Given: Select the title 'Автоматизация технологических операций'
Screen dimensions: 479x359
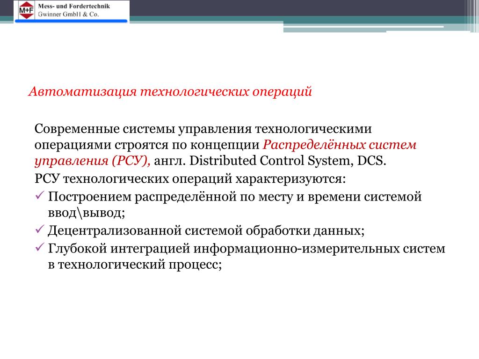Looking at the screenshot, I should [x=170, y=92].
